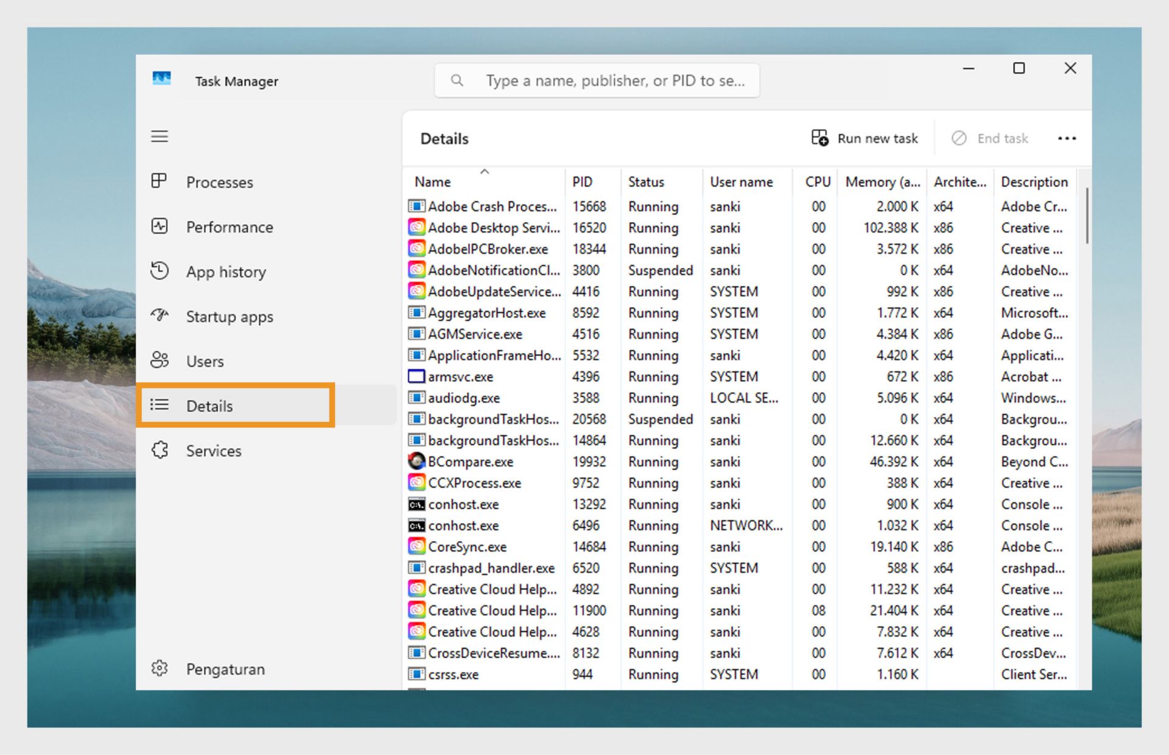Viewport: 1169px width, 755px height.
Task: Open the App history clock icon
Action: pyautogui.click(x=160, y=271)
